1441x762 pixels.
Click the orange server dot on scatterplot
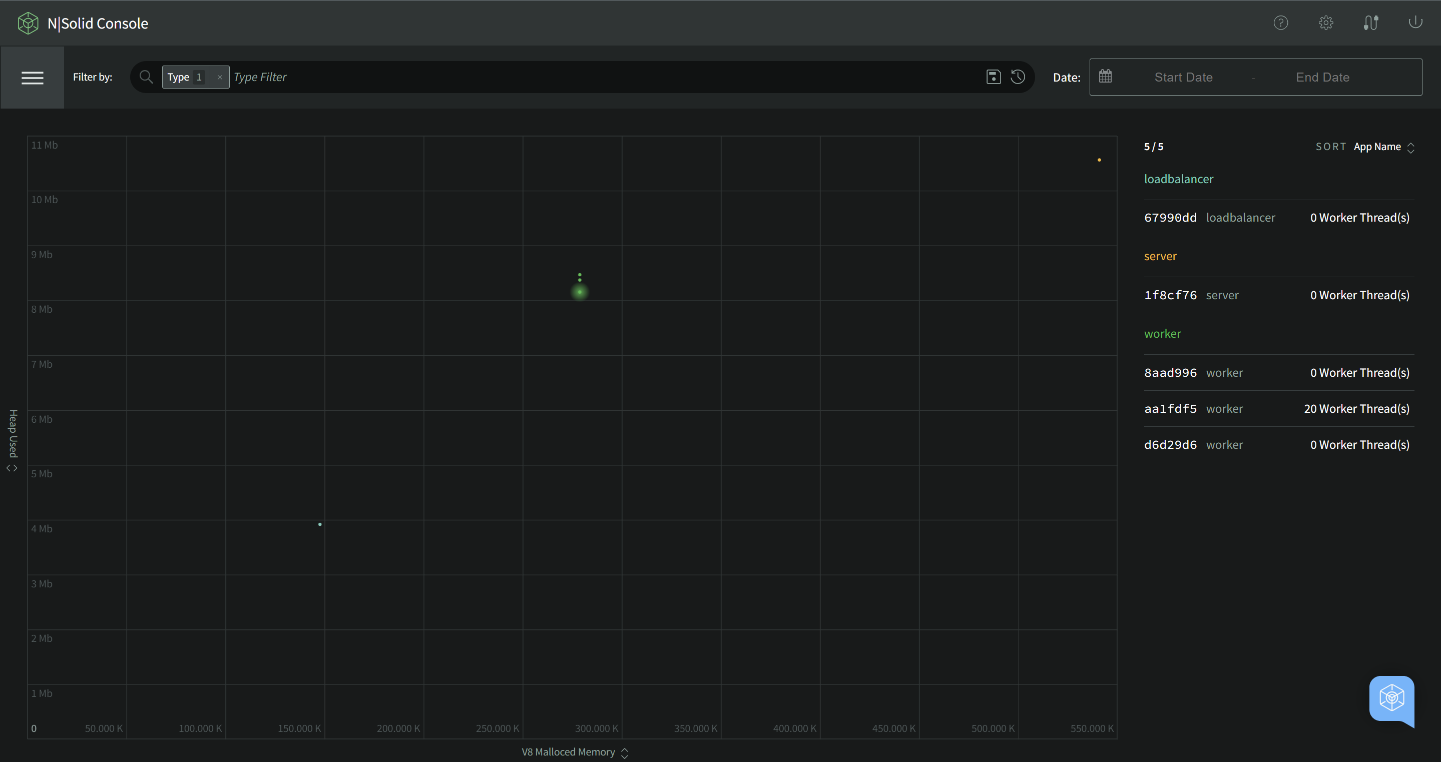click(x=1099, y=160)
